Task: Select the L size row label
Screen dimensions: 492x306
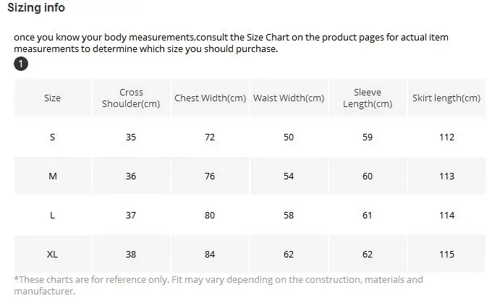Action: coord(52,216)
